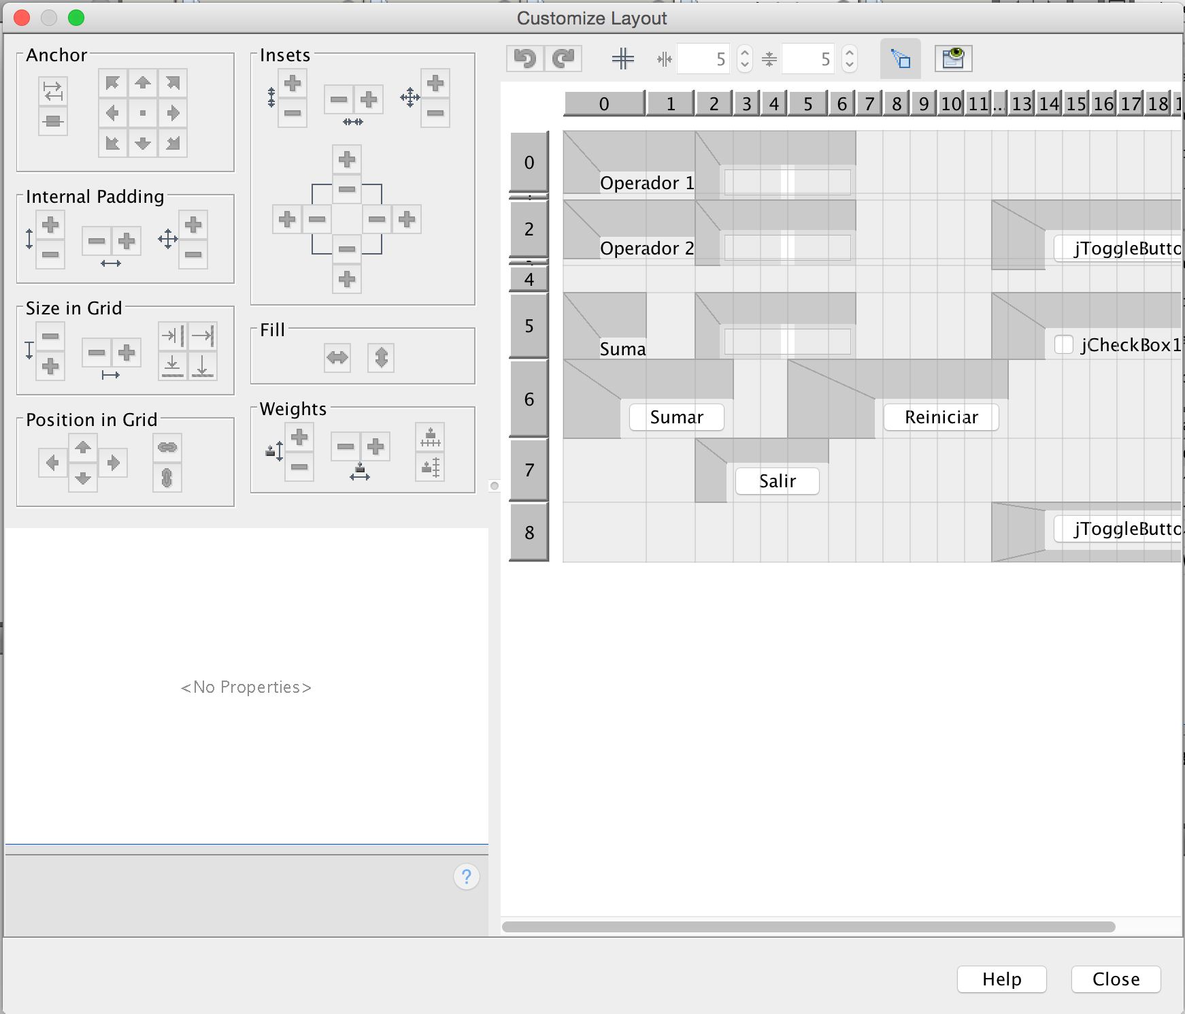Click the Close button
The height and width of the screenshot is (1014, 1185).
(x=1116, y=979)
